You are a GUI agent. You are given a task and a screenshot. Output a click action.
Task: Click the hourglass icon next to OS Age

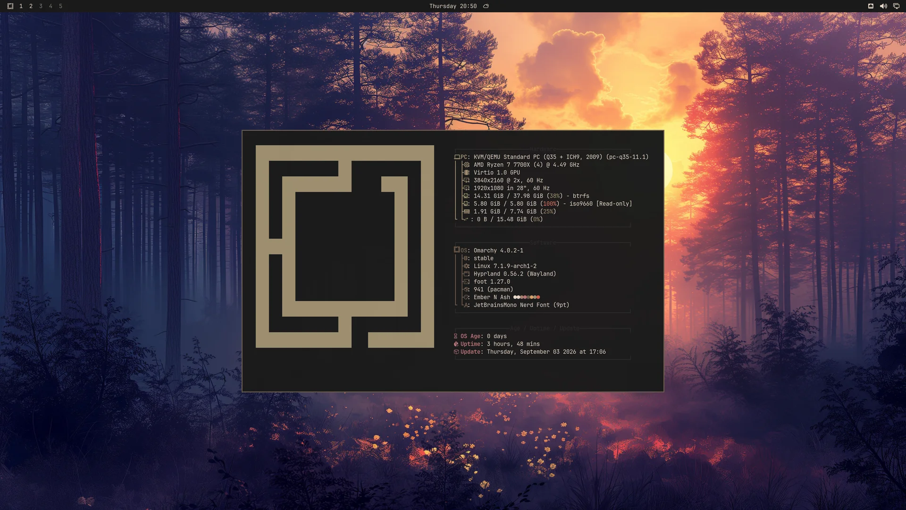[x=456, y=336]
